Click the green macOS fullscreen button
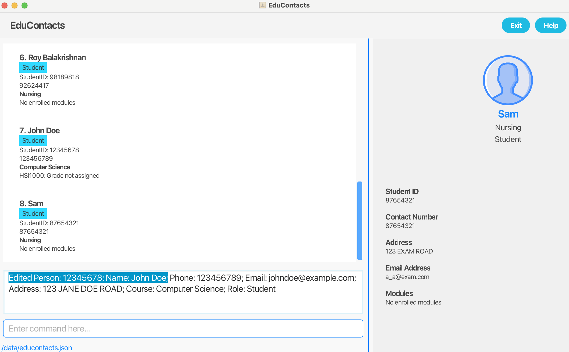Image resolution: width=569 pixels, height=352 pixels. coord(25,5)
